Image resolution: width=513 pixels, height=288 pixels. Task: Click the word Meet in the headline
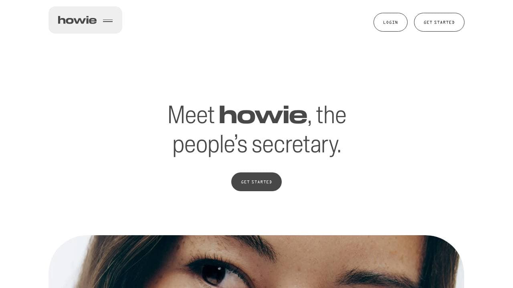coord(191,115)
